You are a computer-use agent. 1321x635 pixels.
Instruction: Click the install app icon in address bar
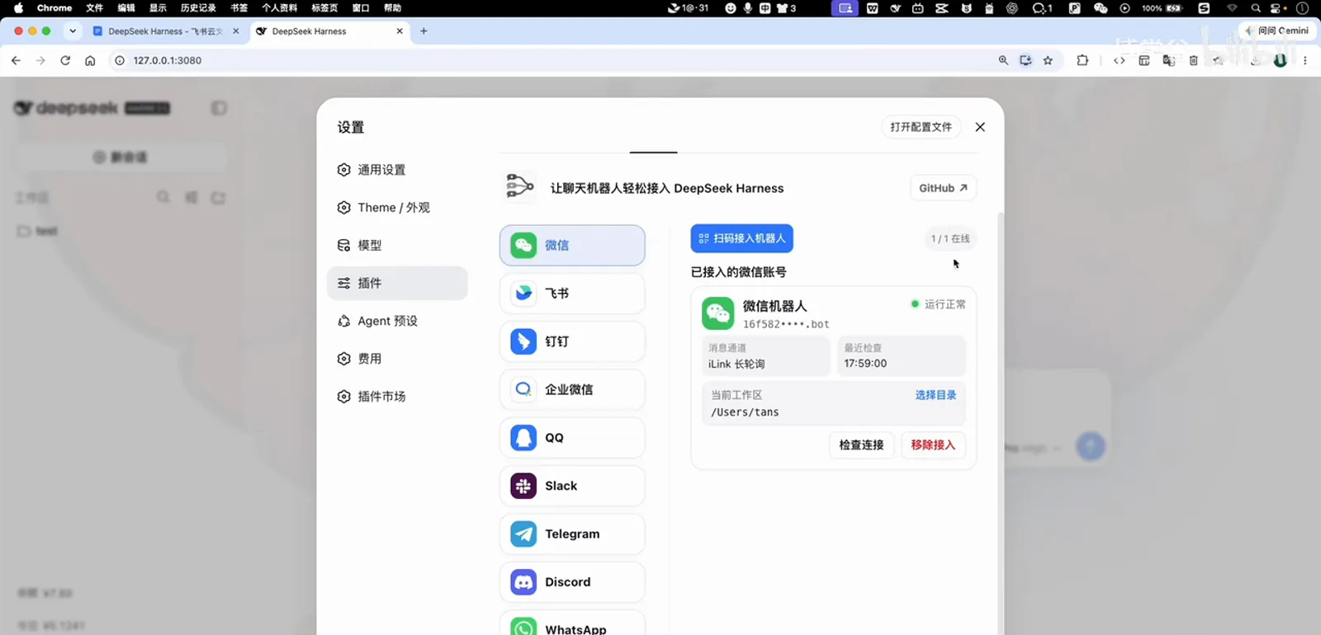1025,60
